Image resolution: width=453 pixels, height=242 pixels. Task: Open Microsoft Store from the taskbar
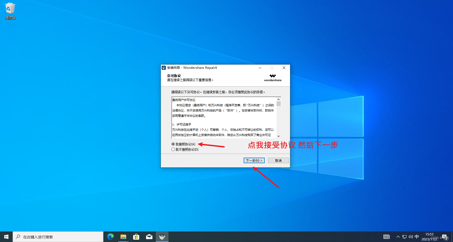tap(136, 237)
